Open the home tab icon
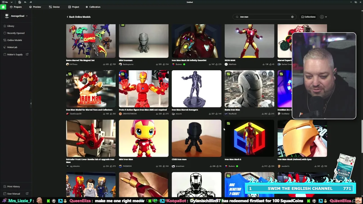363x204 pixels. [x=3, y=7]
